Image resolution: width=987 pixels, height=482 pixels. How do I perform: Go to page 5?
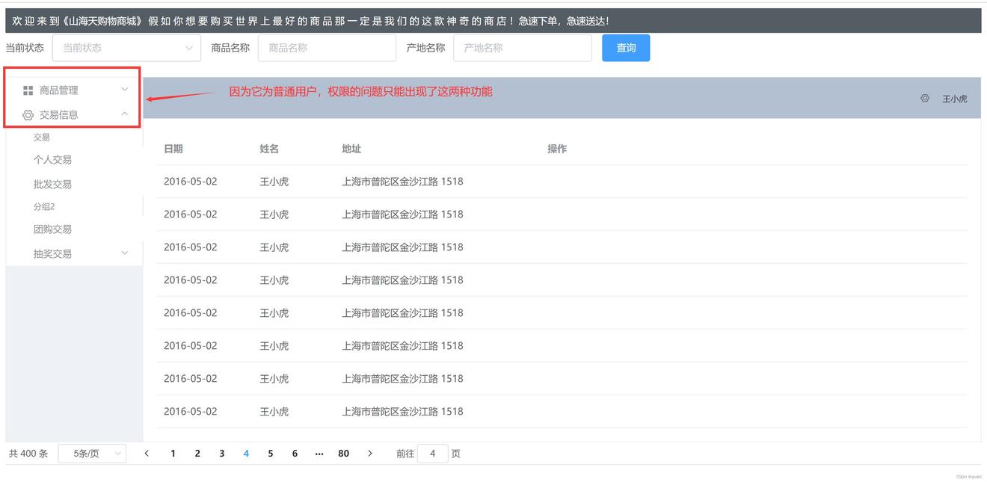coord(271,454)
